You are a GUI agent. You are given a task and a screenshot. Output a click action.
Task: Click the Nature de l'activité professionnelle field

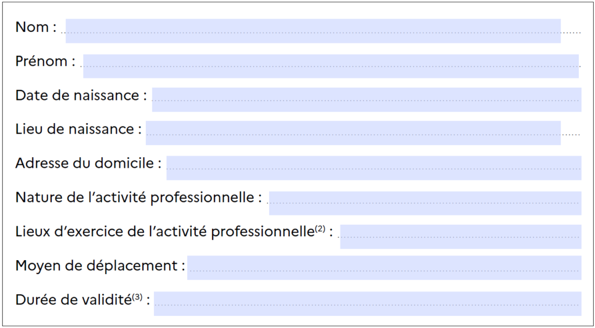[x=425, y=203]
